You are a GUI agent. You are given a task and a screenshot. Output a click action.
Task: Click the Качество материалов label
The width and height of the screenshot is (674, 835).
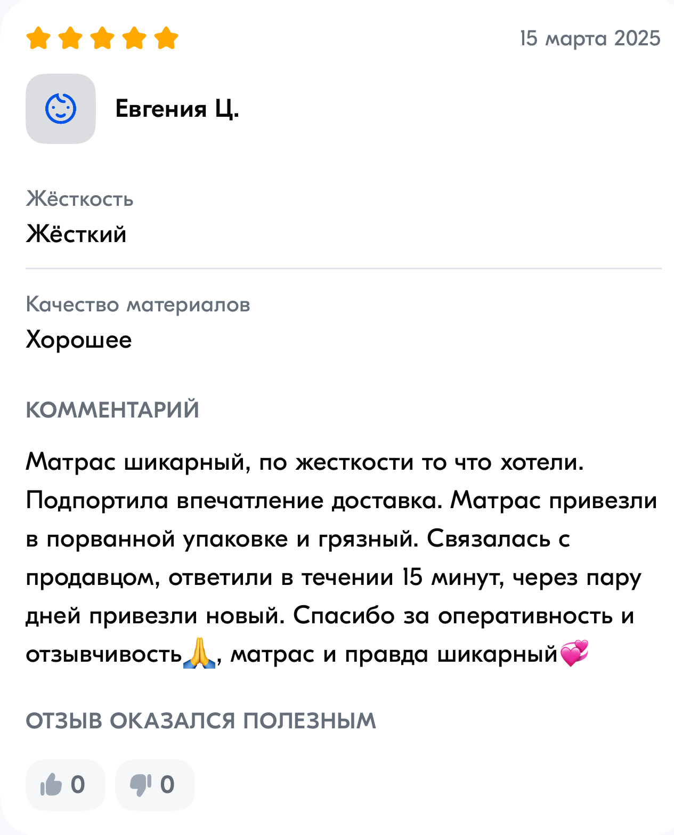tap(137, 304)
